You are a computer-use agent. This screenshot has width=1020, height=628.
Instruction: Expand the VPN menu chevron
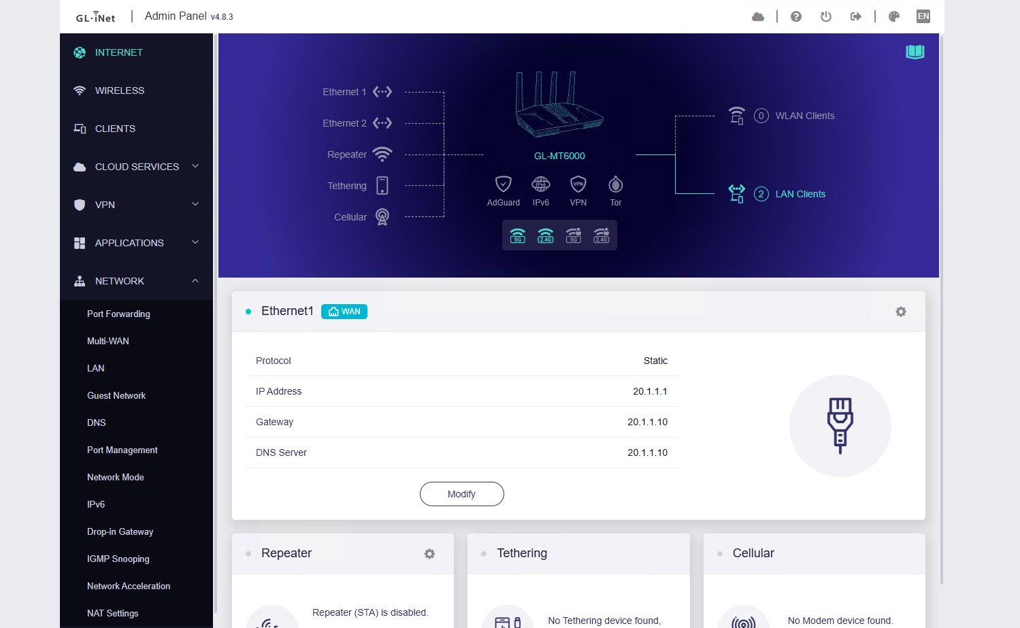(195, 204)
